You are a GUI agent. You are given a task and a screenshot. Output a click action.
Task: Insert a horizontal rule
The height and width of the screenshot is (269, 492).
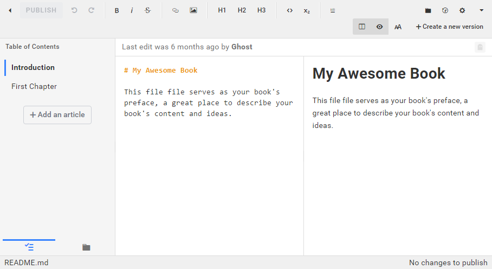[333, 10]
